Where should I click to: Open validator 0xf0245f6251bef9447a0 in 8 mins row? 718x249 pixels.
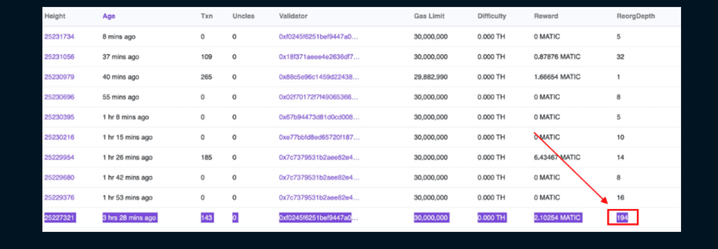pos(318,36)
